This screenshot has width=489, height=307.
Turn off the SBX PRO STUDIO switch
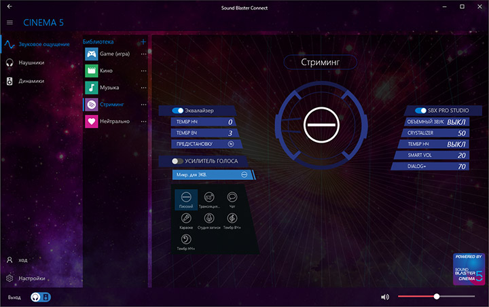click(x=420, y=111)
